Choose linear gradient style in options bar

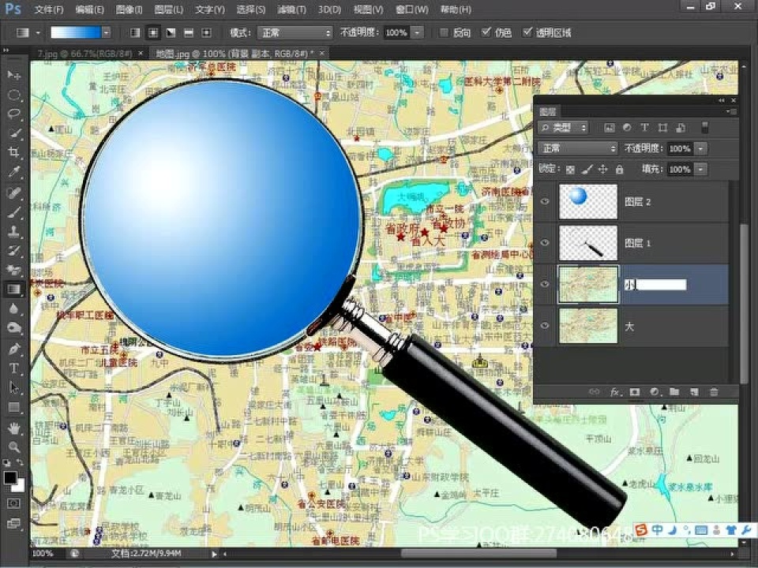135,33
